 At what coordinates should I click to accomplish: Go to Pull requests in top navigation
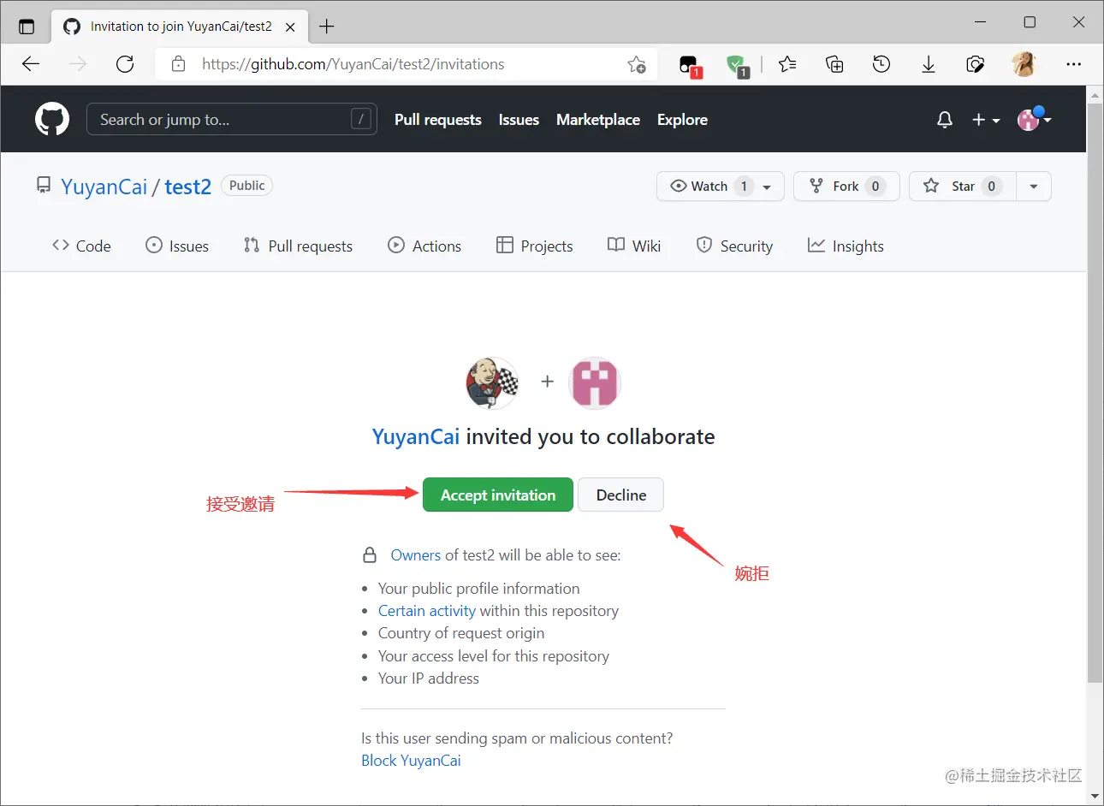click(x=438, y=120)
